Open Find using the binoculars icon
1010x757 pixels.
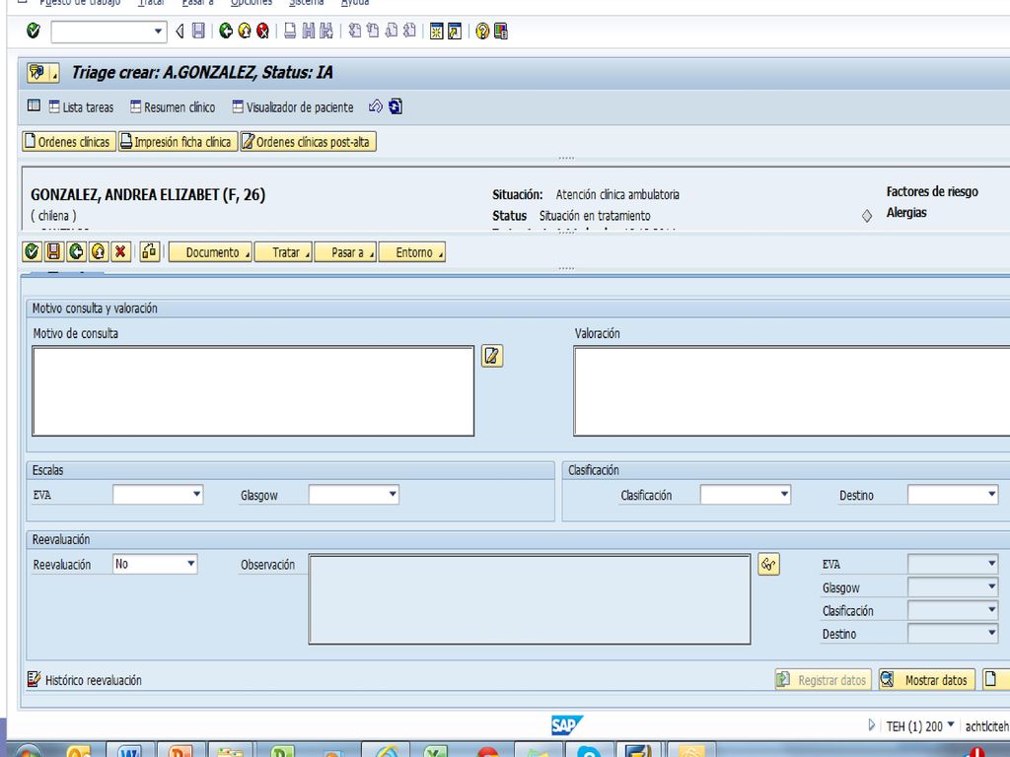pos(309,31)
